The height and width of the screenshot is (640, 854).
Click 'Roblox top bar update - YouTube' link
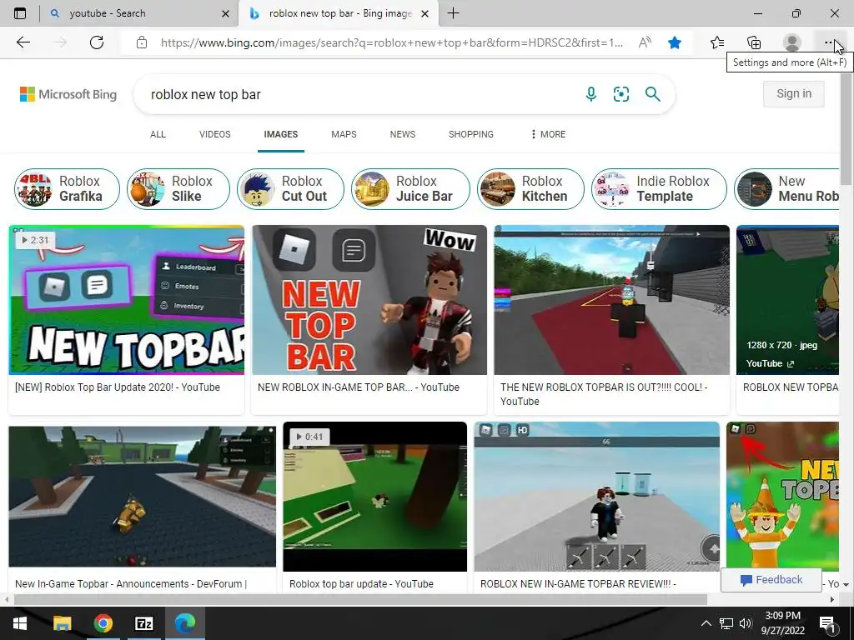click(x=361, y=584)
